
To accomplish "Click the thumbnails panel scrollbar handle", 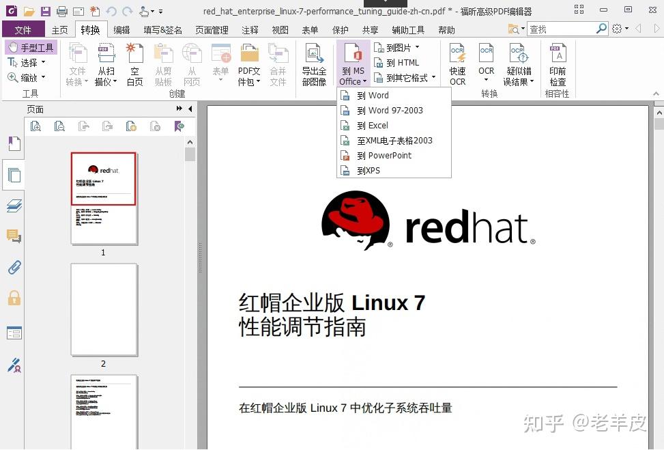I will [190, 154].
